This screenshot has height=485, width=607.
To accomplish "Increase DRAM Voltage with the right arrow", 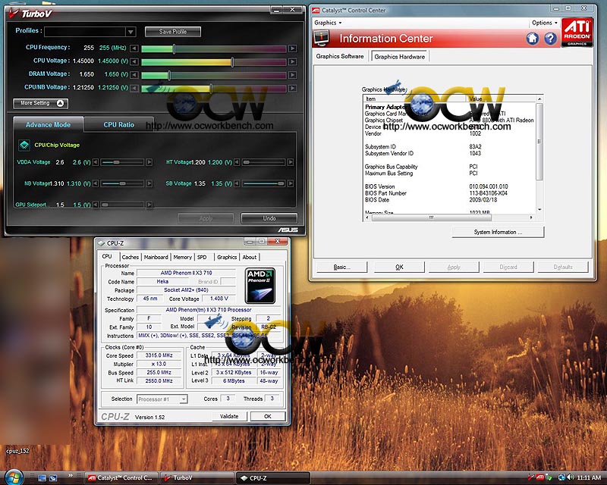I will 293,75.
